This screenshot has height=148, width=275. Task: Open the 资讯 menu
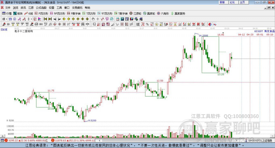click(23, 8)
